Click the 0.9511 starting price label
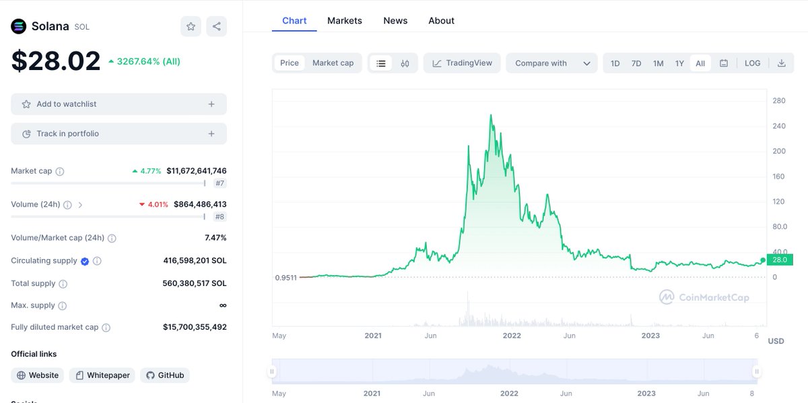 (285, 277)
